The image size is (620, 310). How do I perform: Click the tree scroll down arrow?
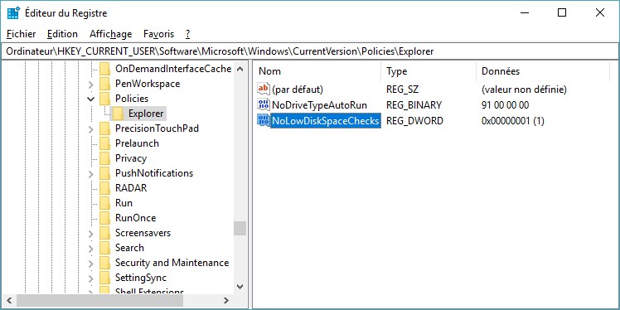(x=240, y=286)
